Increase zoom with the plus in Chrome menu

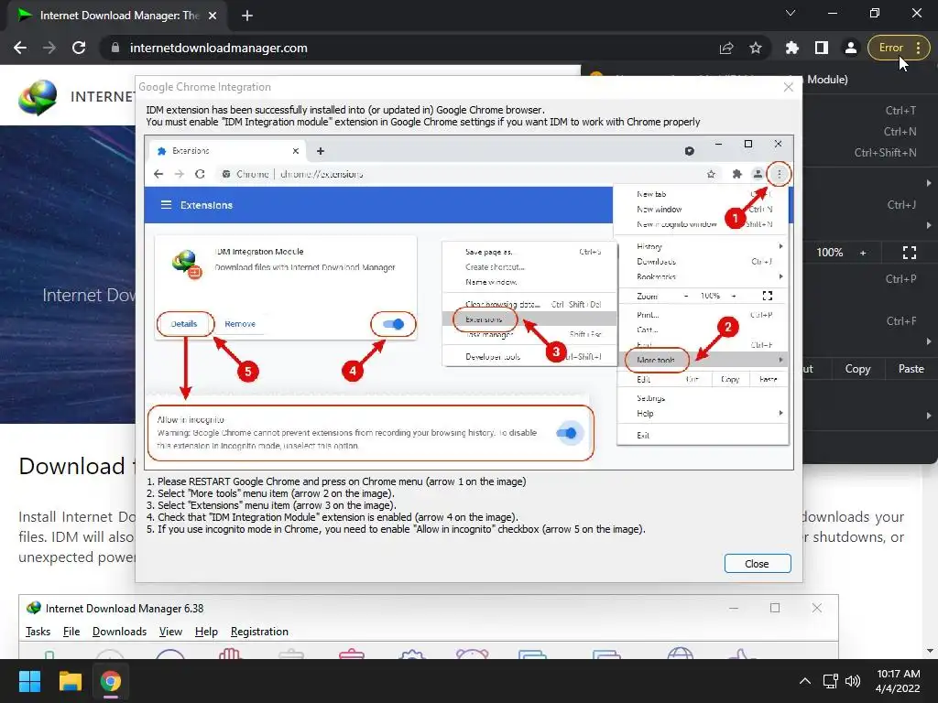pos(863,253)
